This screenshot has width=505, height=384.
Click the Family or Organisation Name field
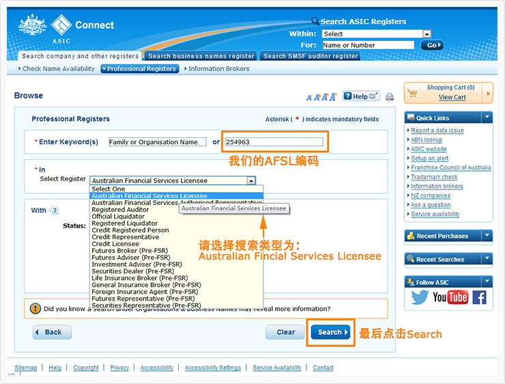[158, 142]
